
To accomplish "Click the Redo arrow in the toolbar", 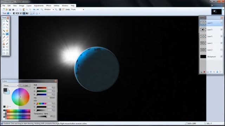I will [38, 9].
